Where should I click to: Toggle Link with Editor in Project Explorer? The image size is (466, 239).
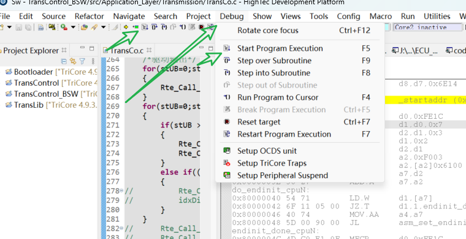[73, 61]
